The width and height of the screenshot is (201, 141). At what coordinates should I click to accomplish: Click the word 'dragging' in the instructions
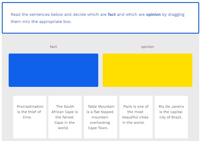click(176, 14)
